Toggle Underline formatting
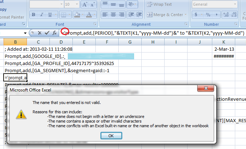Image resolution: width=246 pixels, height=149 pixels. tap(50, 15)
